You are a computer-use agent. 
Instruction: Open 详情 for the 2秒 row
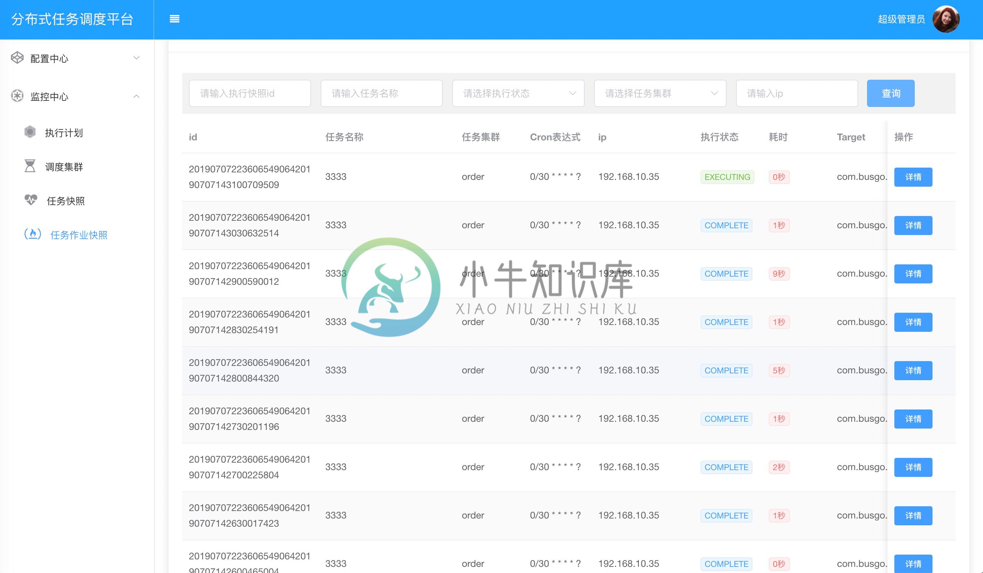(x=913, y=467)
